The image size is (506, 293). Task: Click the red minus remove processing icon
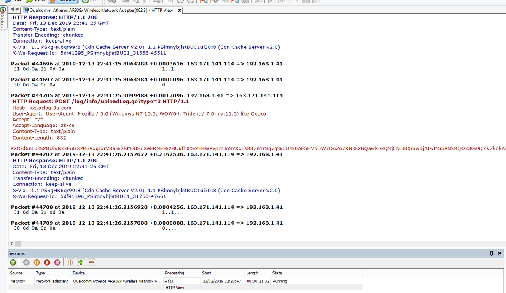(91, 262)
